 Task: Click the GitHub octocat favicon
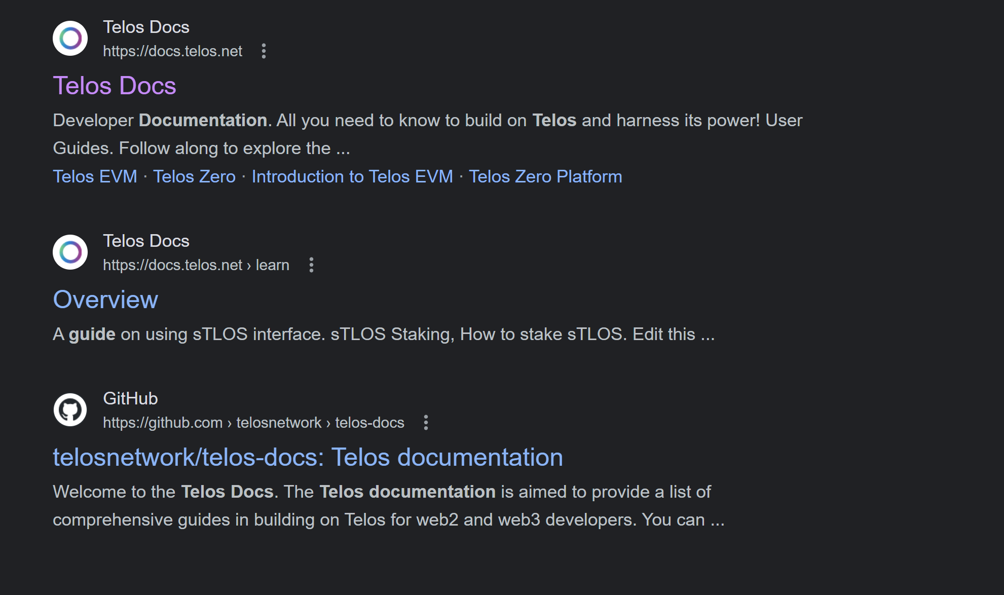click(x=70, y=410)
